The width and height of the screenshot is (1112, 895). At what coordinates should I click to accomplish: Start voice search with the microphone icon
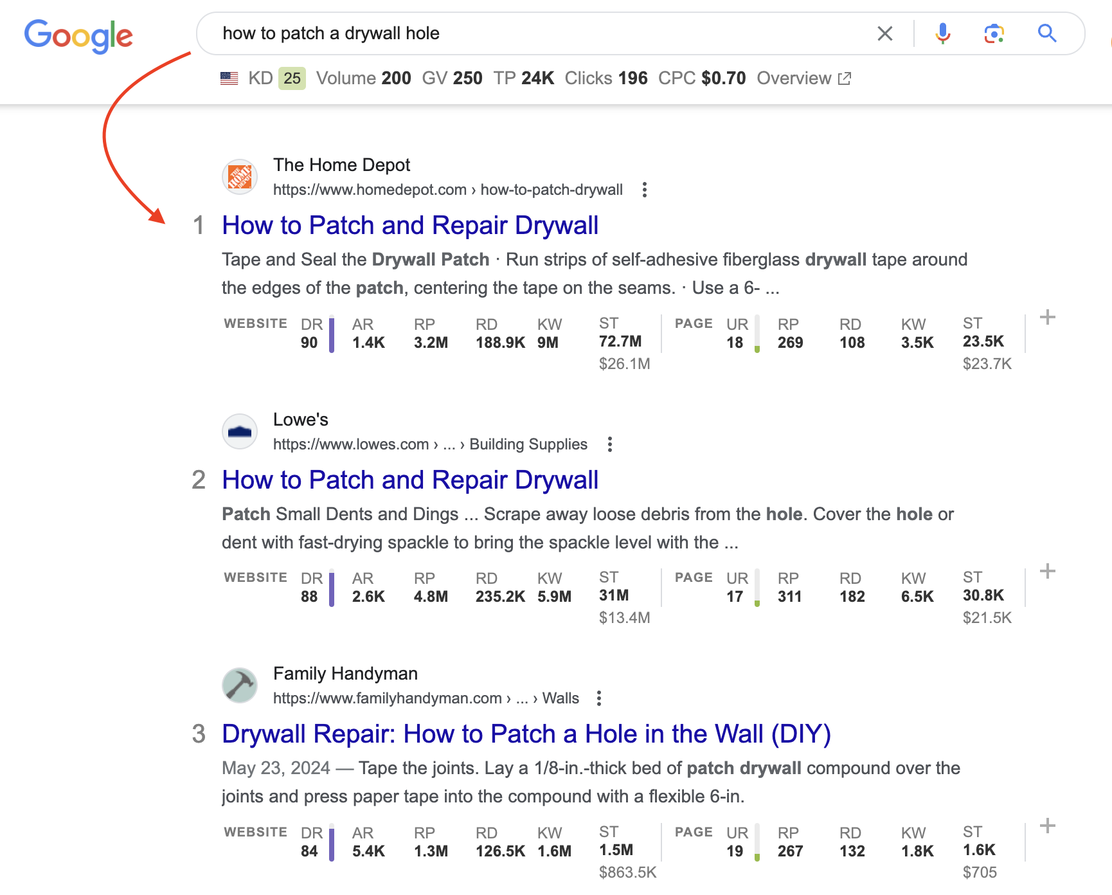943,33
